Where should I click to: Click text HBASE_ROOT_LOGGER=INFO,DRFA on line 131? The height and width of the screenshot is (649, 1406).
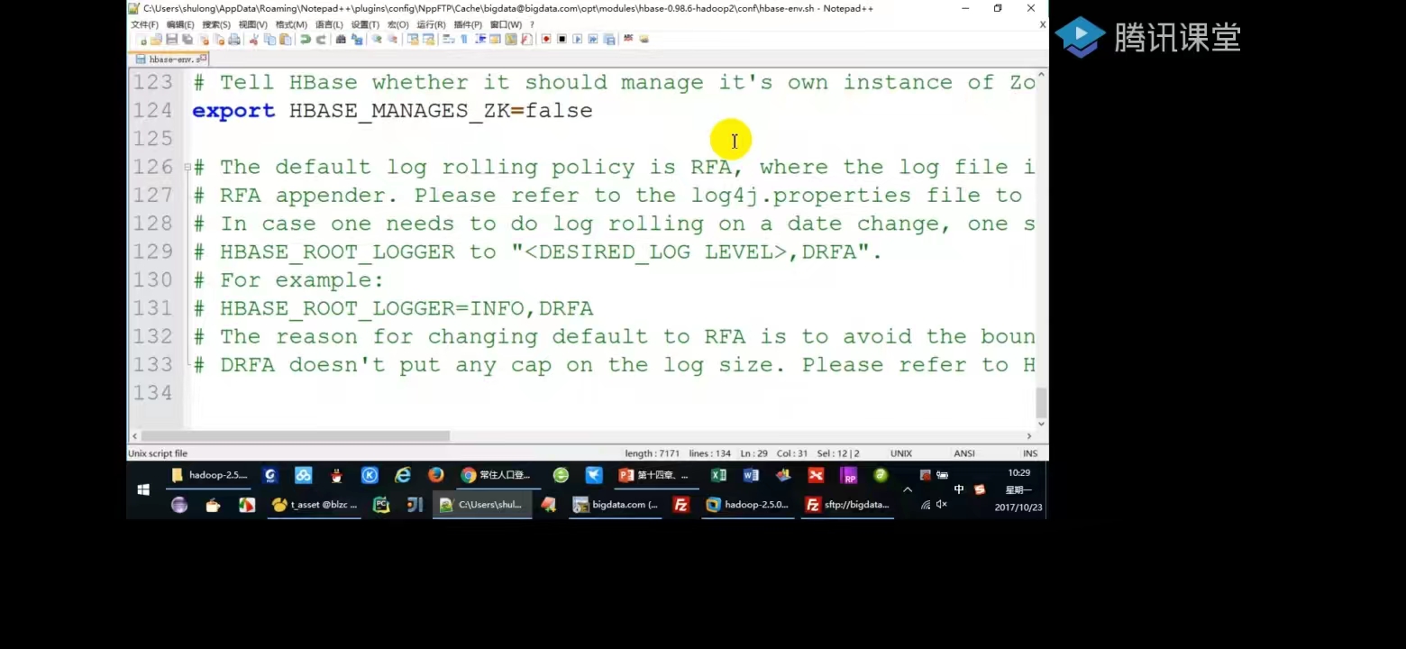tap(406, 308)
